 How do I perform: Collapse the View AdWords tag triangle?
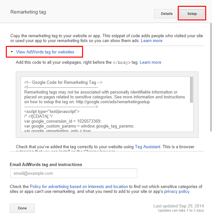(12, 52)
